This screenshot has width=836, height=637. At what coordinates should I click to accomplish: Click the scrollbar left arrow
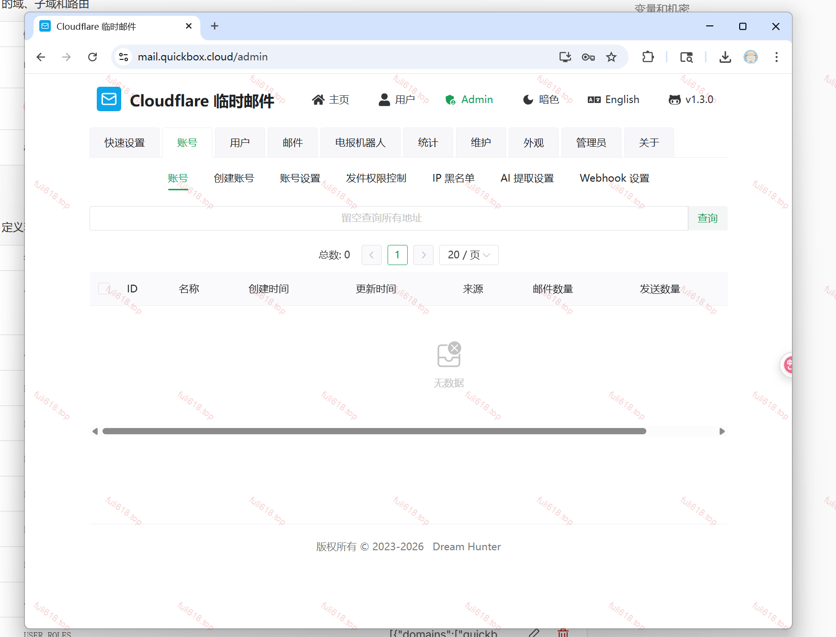tap(95, 431)
